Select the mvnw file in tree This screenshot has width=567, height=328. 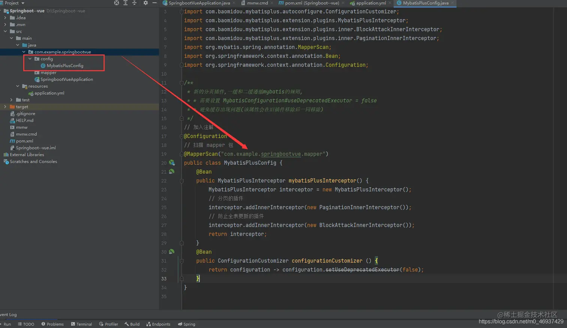point(21,127)
